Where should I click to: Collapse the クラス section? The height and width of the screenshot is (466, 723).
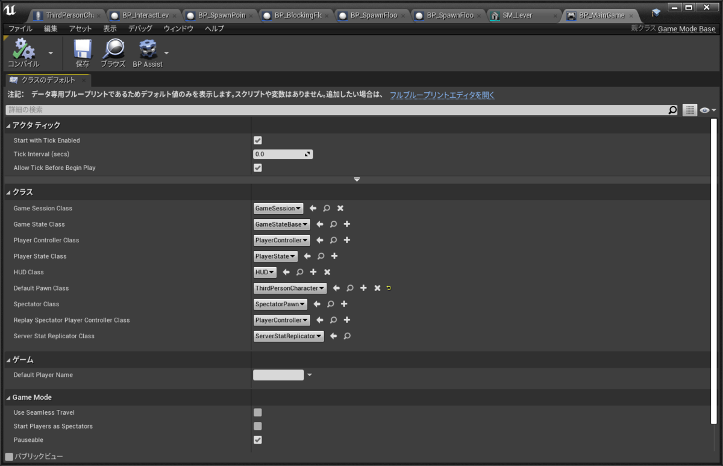8,192
